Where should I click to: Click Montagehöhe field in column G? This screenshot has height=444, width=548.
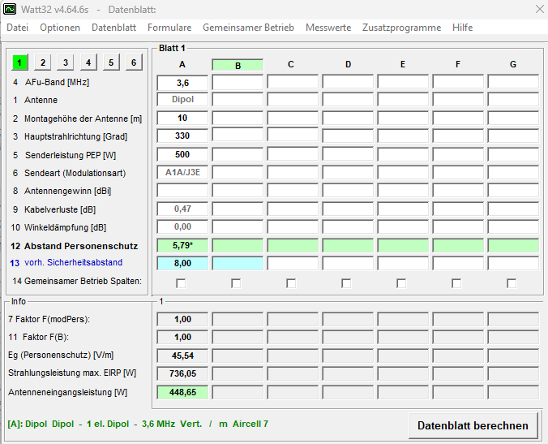513,118
